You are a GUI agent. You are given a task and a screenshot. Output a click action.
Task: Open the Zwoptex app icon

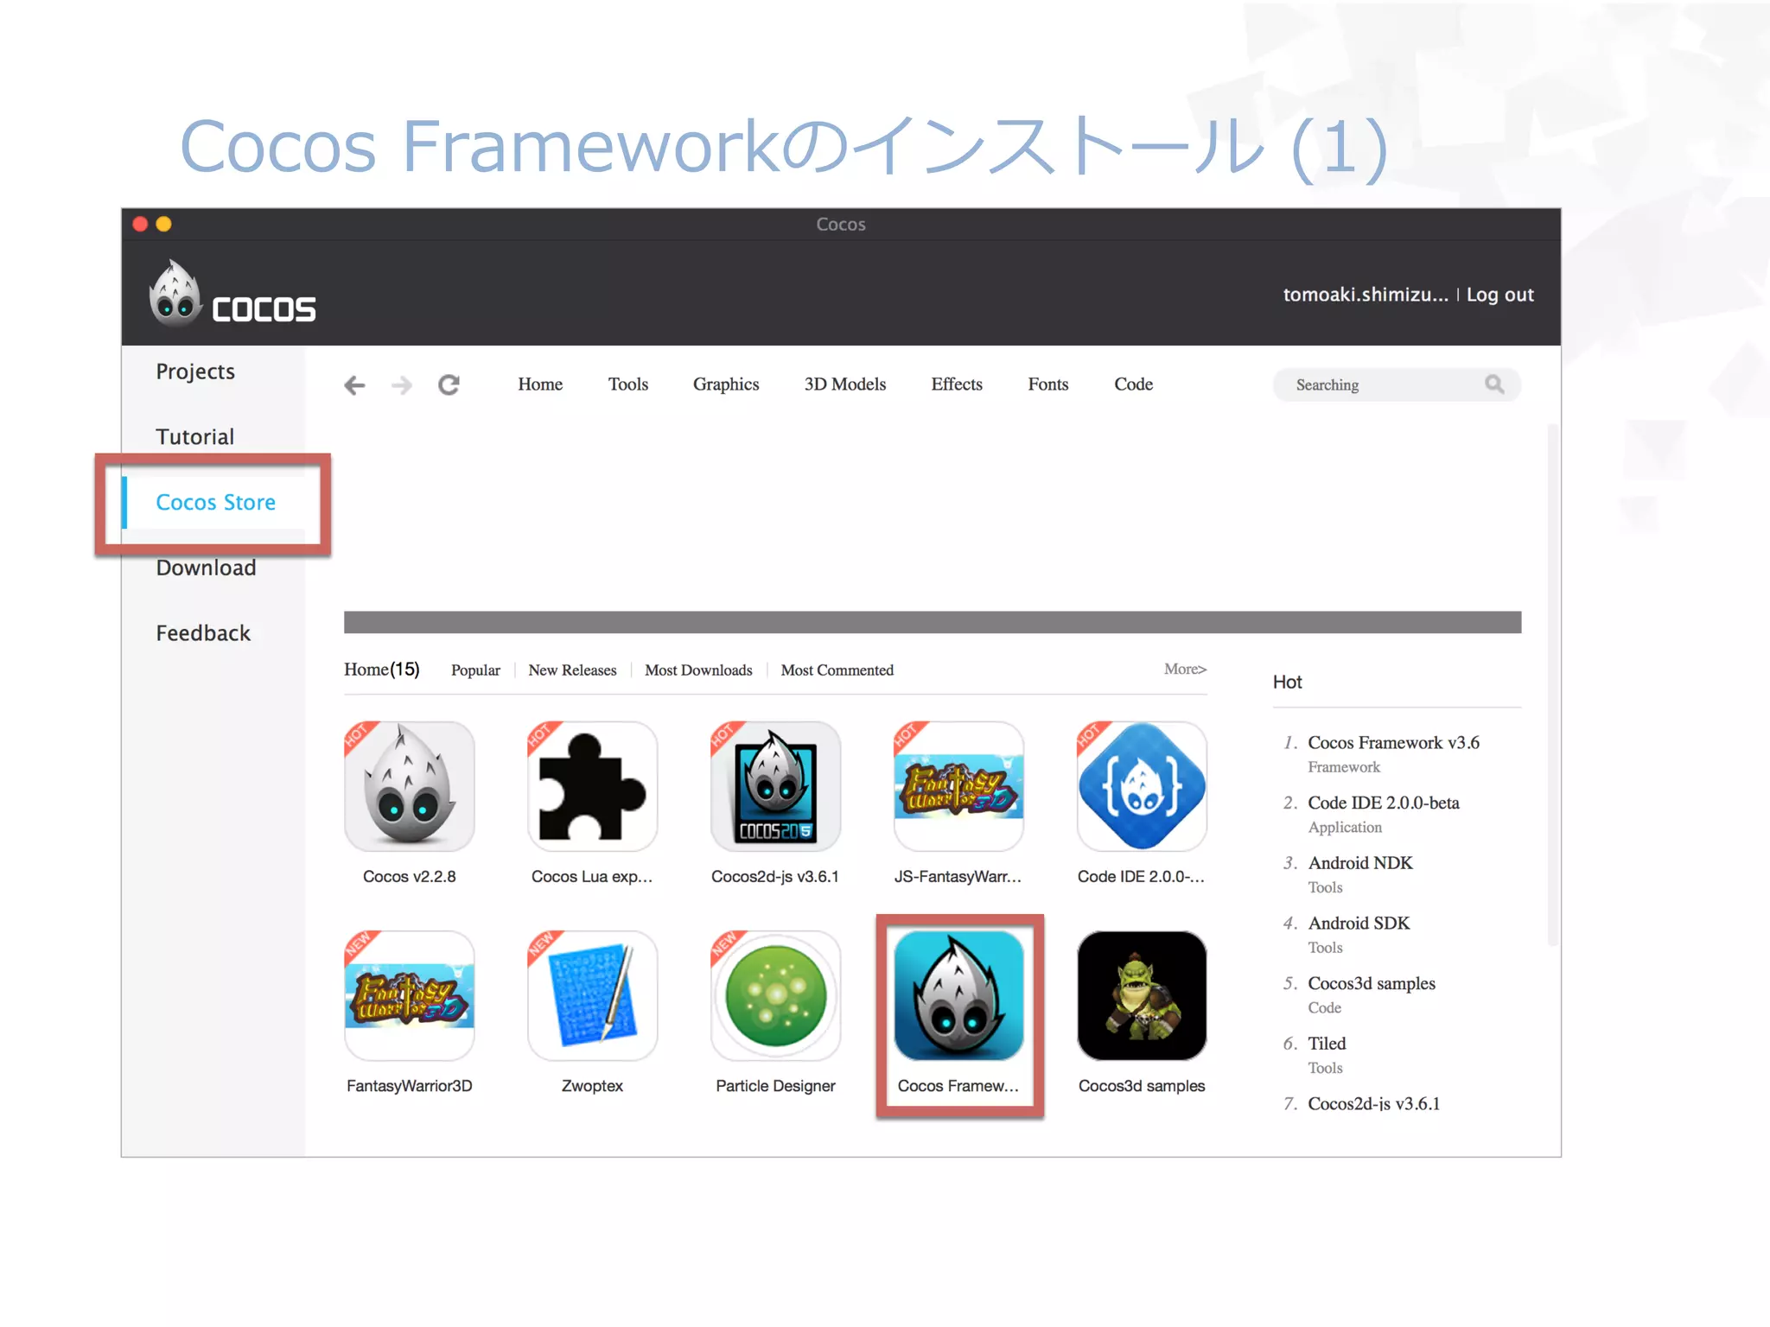pyautogui.click(x=592, y=995)
